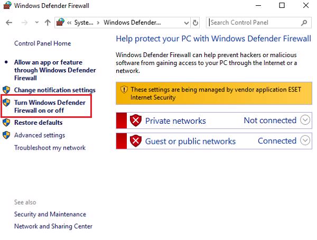The width and height of the screenshot is (317, 240).
Task: Open the address bar history dropdown
Action: point(185,23)
